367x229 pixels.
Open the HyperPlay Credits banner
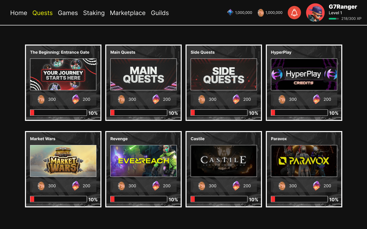[304, 74]
